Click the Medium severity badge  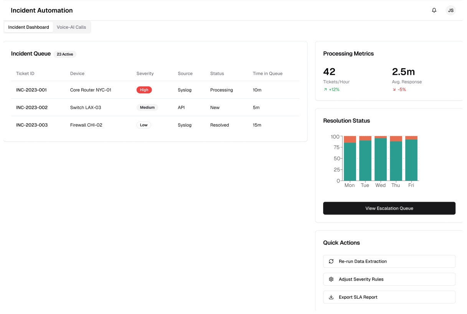click(x=147, y=108)
